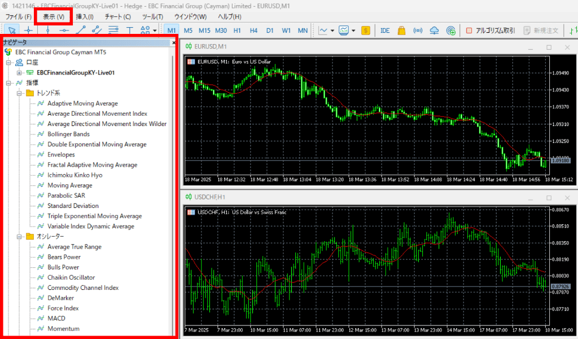Open the ツール(T) menu
Screen dimensions: 578x339
152,16
